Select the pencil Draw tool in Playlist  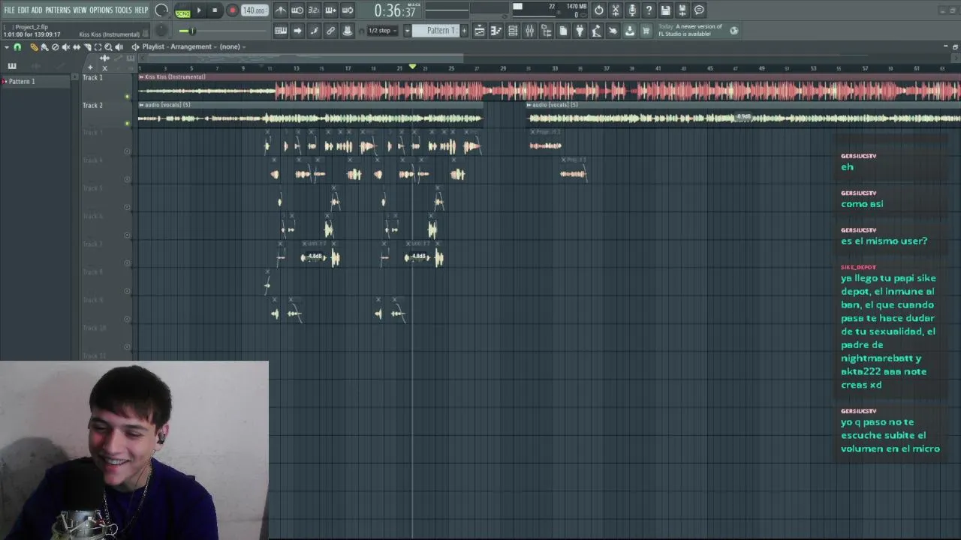click(x=34, y=47)
